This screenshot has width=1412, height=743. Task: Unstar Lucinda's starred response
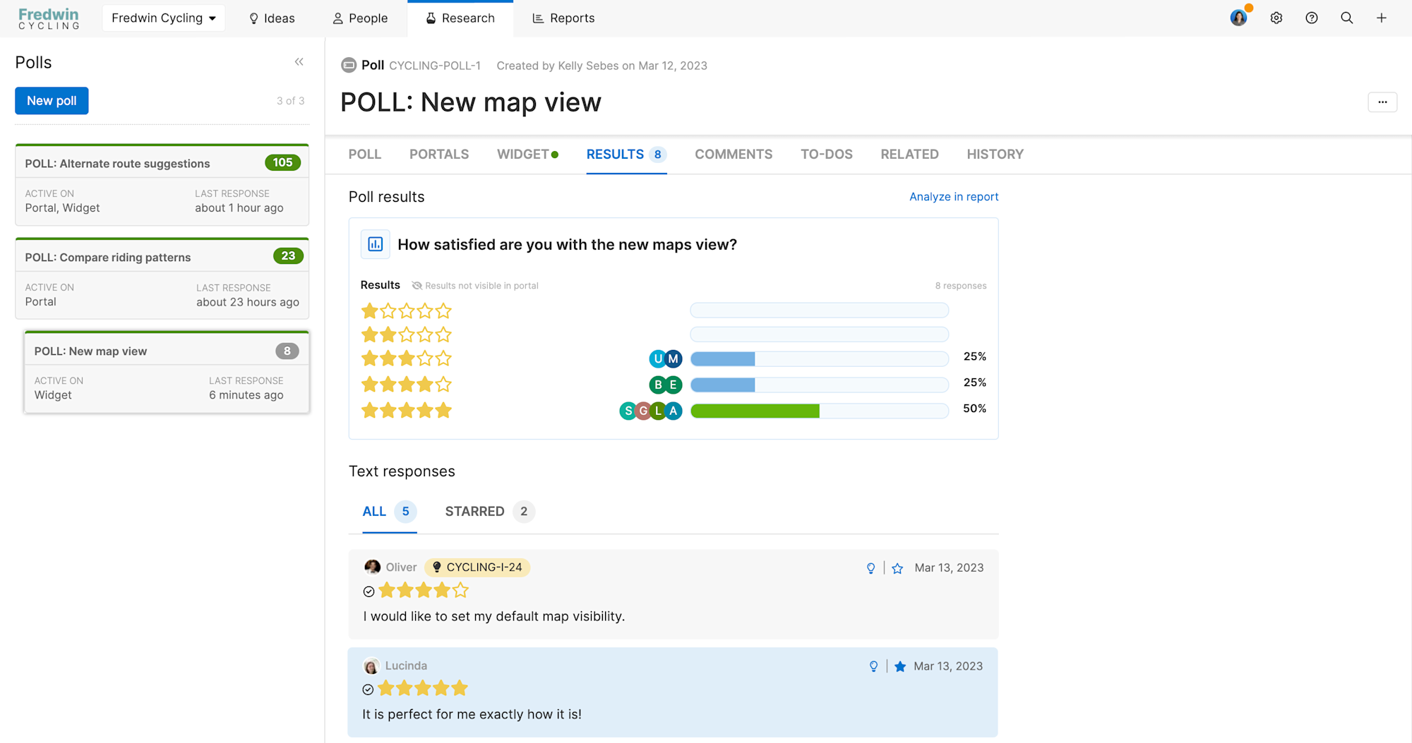(x=899, y=666)
